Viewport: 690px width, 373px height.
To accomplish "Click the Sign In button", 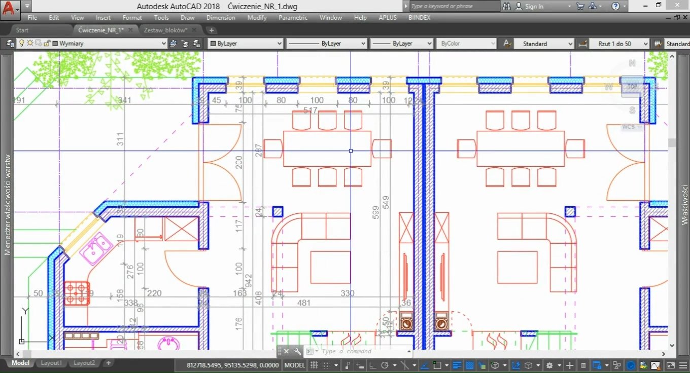I will point(534,6).
